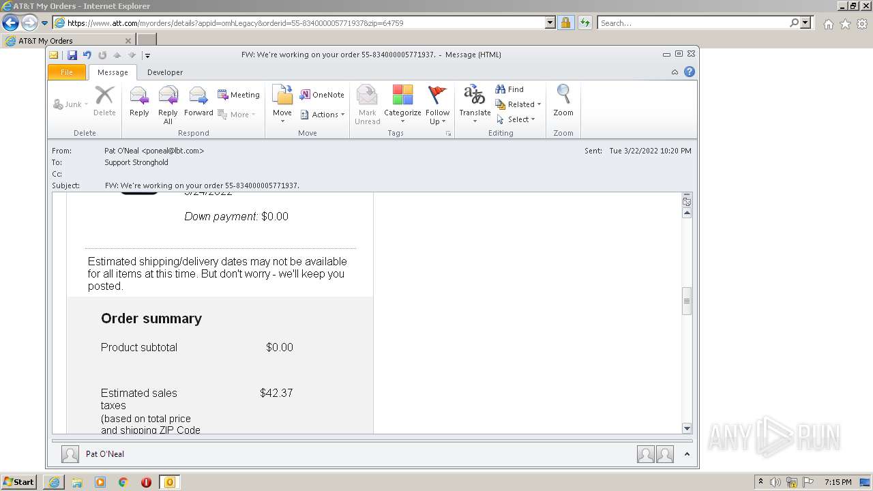Click the Estimated sales taxes amount $42.37

point(276,393)
